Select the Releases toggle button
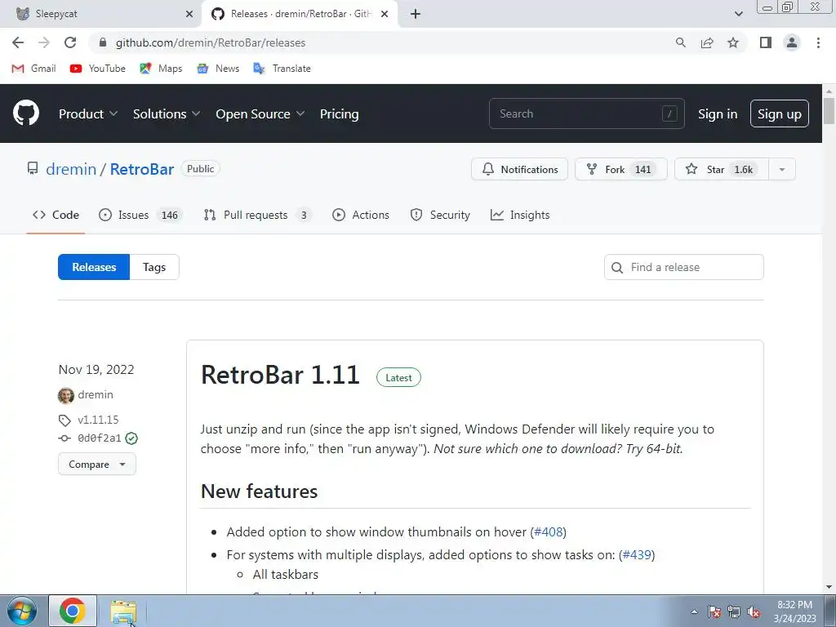This screenshot has height=627, width=836. click(94, 267)
